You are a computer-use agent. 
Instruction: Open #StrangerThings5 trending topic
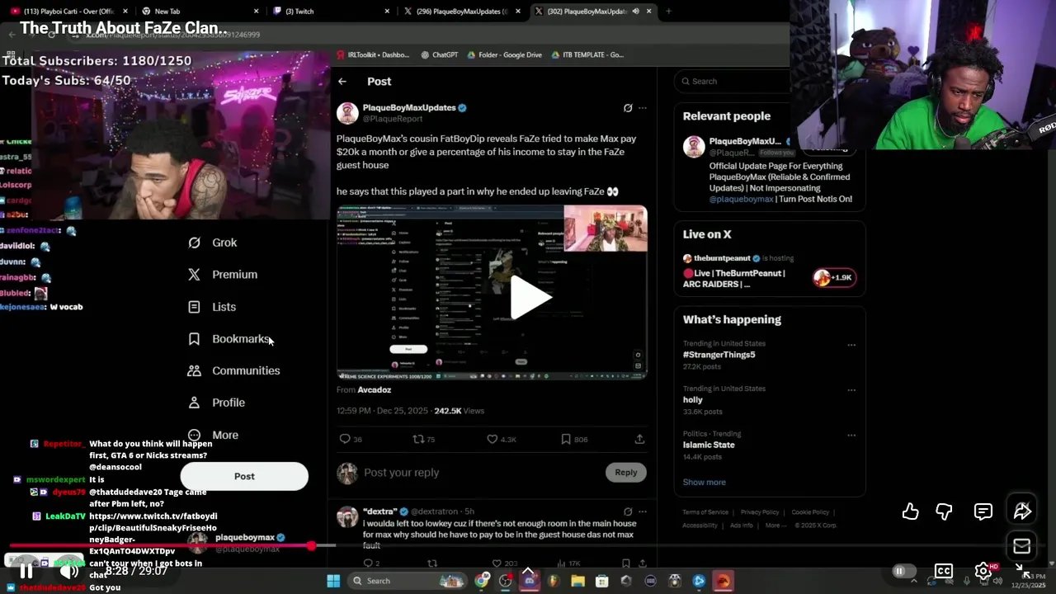(719, 355)
